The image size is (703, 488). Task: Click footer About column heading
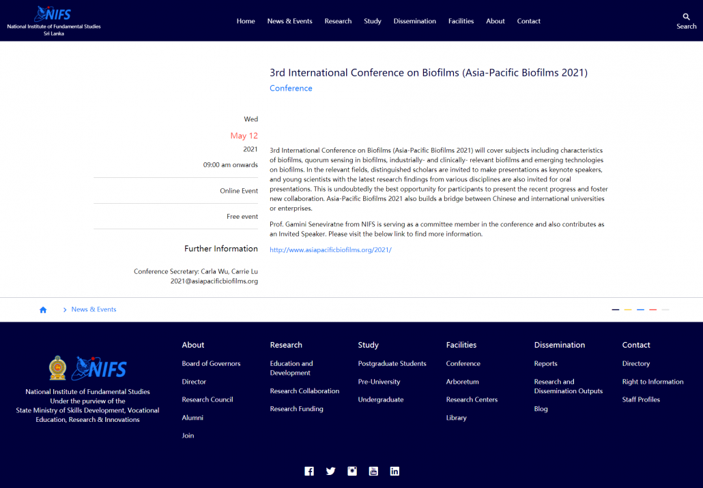(192, 345)
